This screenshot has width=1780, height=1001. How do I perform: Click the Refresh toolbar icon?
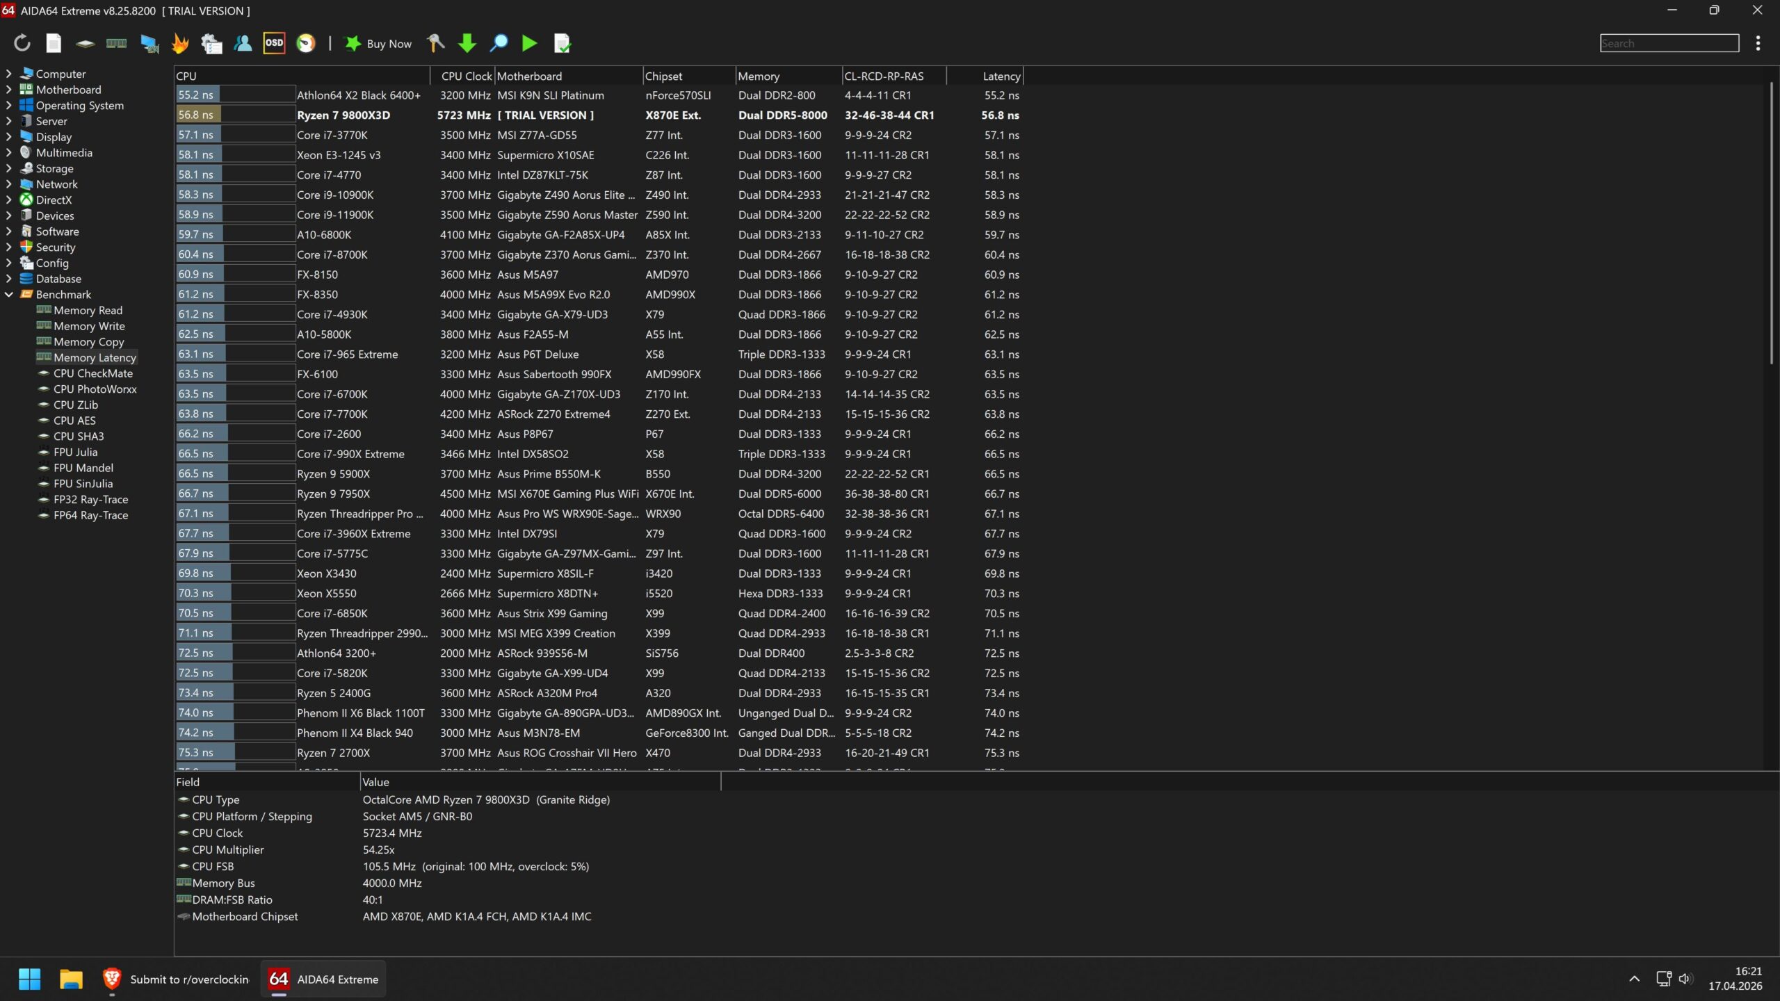coord(22,43)
